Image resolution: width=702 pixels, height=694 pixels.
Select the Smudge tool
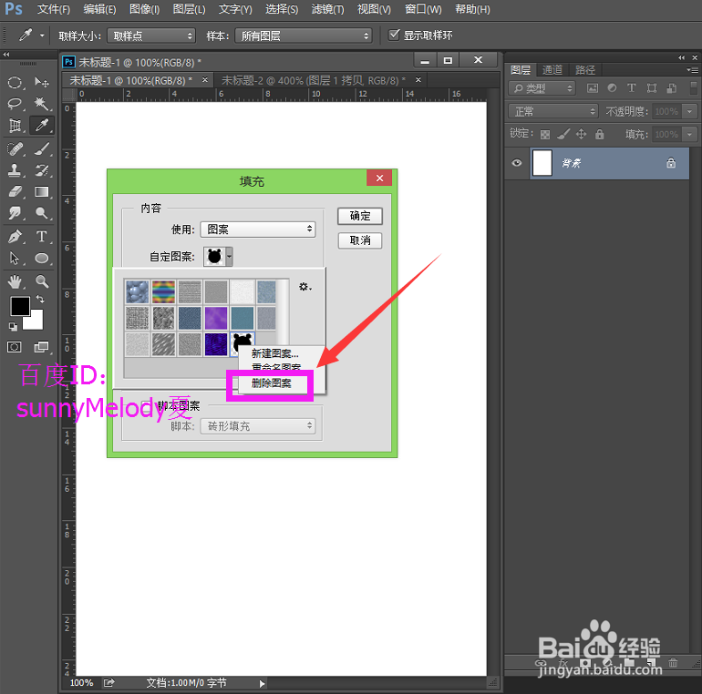(15, 213)
